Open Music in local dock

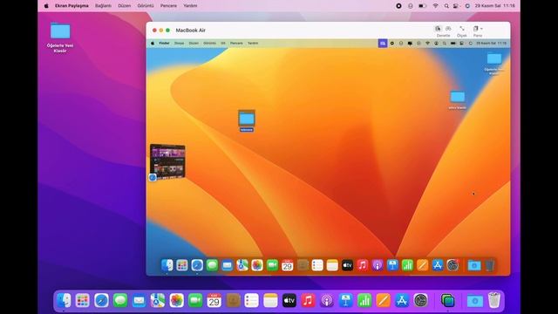coord(308,301)
